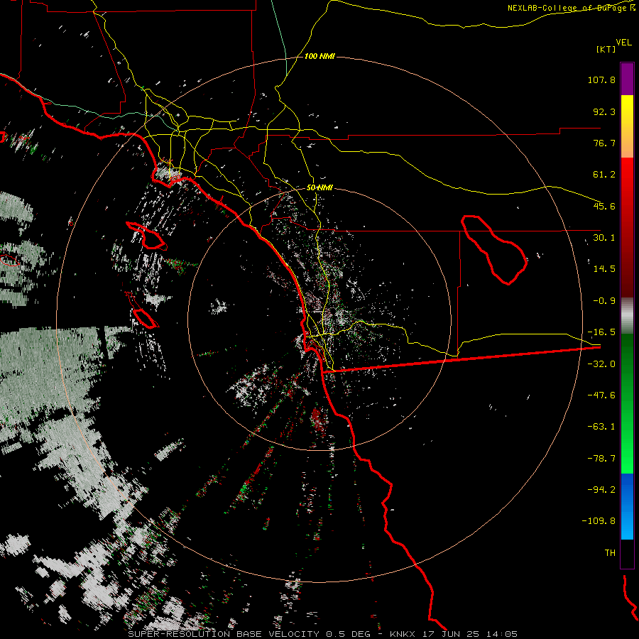Screen dimensions: 639x639
Task: Click the '107.8' legend value
Action: tap(601, 80)
